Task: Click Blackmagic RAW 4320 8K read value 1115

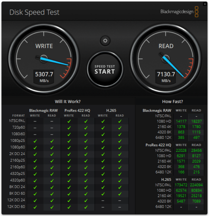Action: [196, 132]
